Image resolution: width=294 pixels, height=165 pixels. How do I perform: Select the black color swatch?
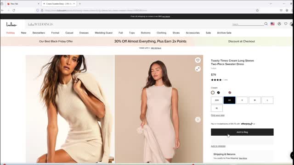click(x=219, y=93)
